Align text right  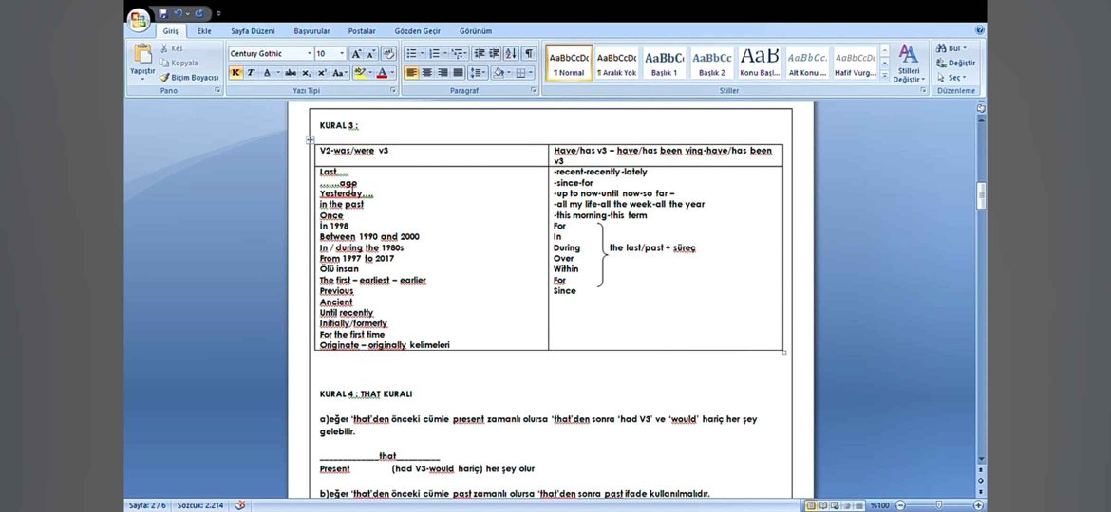click(x=443, y=73)
